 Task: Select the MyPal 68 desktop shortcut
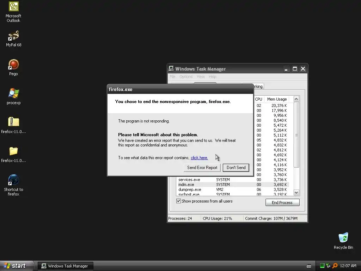tap(13, 39)
